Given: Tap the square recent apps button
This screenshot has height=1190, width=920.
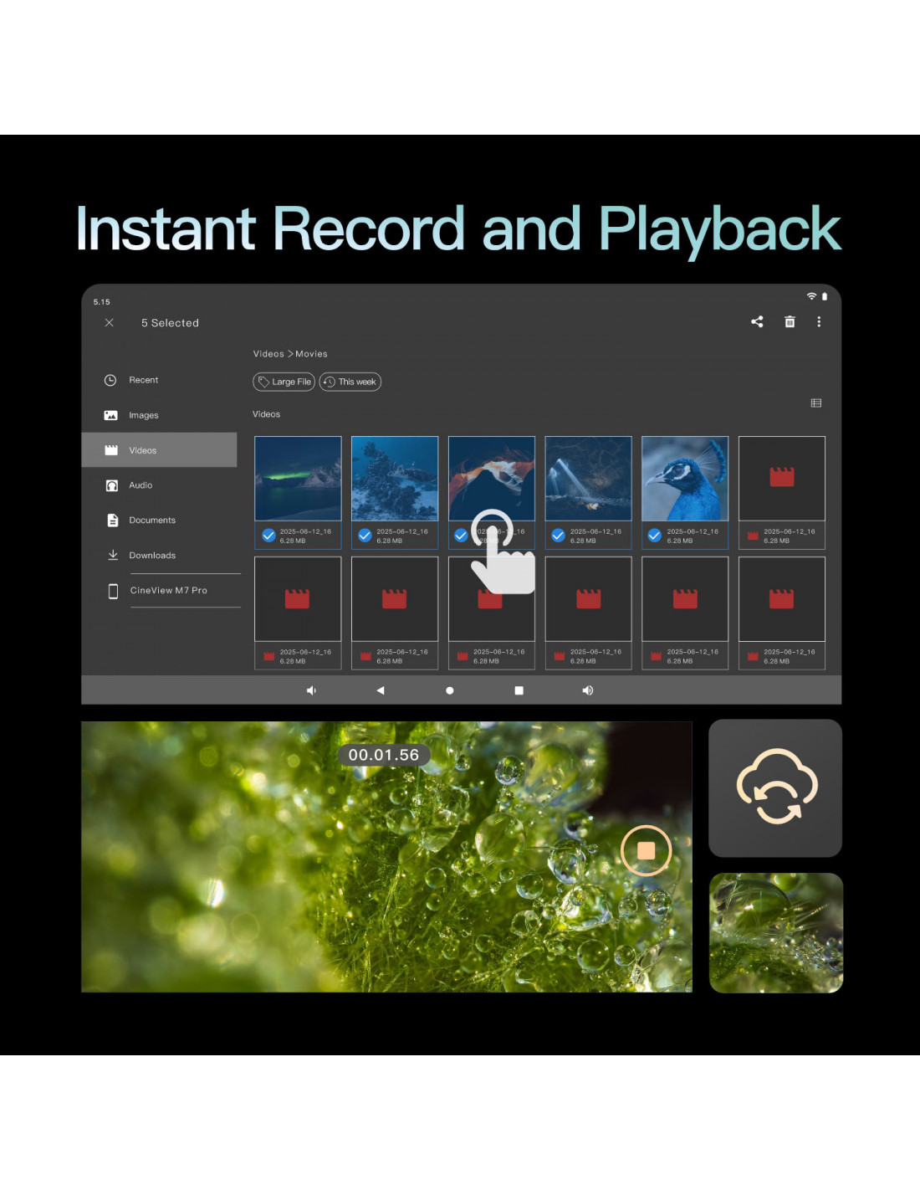Looking at the screenshot, I should point(519,690).
